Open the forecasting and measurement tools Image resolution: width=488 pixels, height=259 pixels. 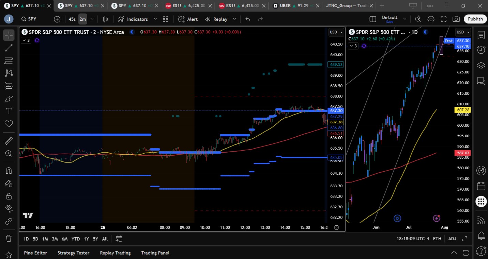[x=9, y=86]
